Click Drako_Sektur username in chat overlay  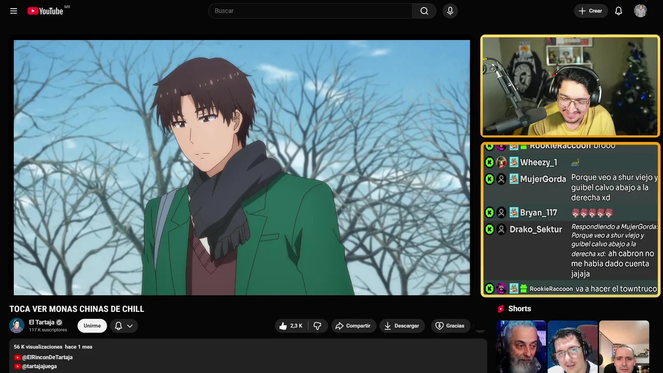(x=536, y=229)
